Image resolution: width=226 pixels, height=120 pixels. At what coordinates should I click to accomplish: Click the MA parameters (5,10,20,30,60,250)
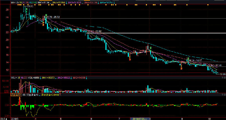[x=27, y=2]
